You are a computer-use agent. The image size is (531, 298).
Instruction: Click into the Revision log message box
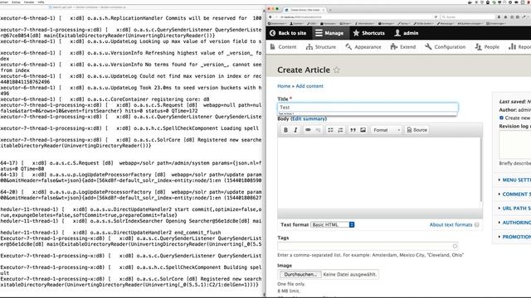pos(515,144)
